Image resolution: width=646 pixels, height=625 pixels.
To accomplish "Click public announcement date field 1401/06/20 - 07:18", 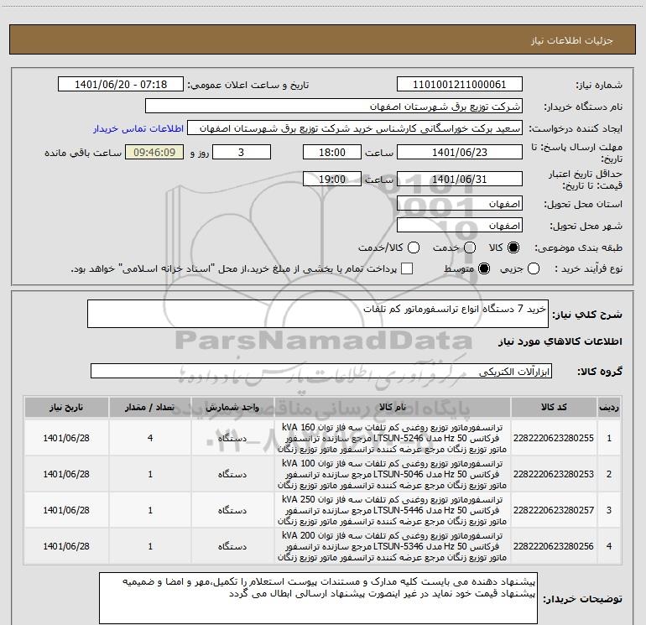I will [x=121, y=85].
